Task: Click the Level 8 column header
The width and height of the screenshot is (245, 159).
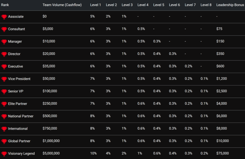Action: (x=206, y=5)
